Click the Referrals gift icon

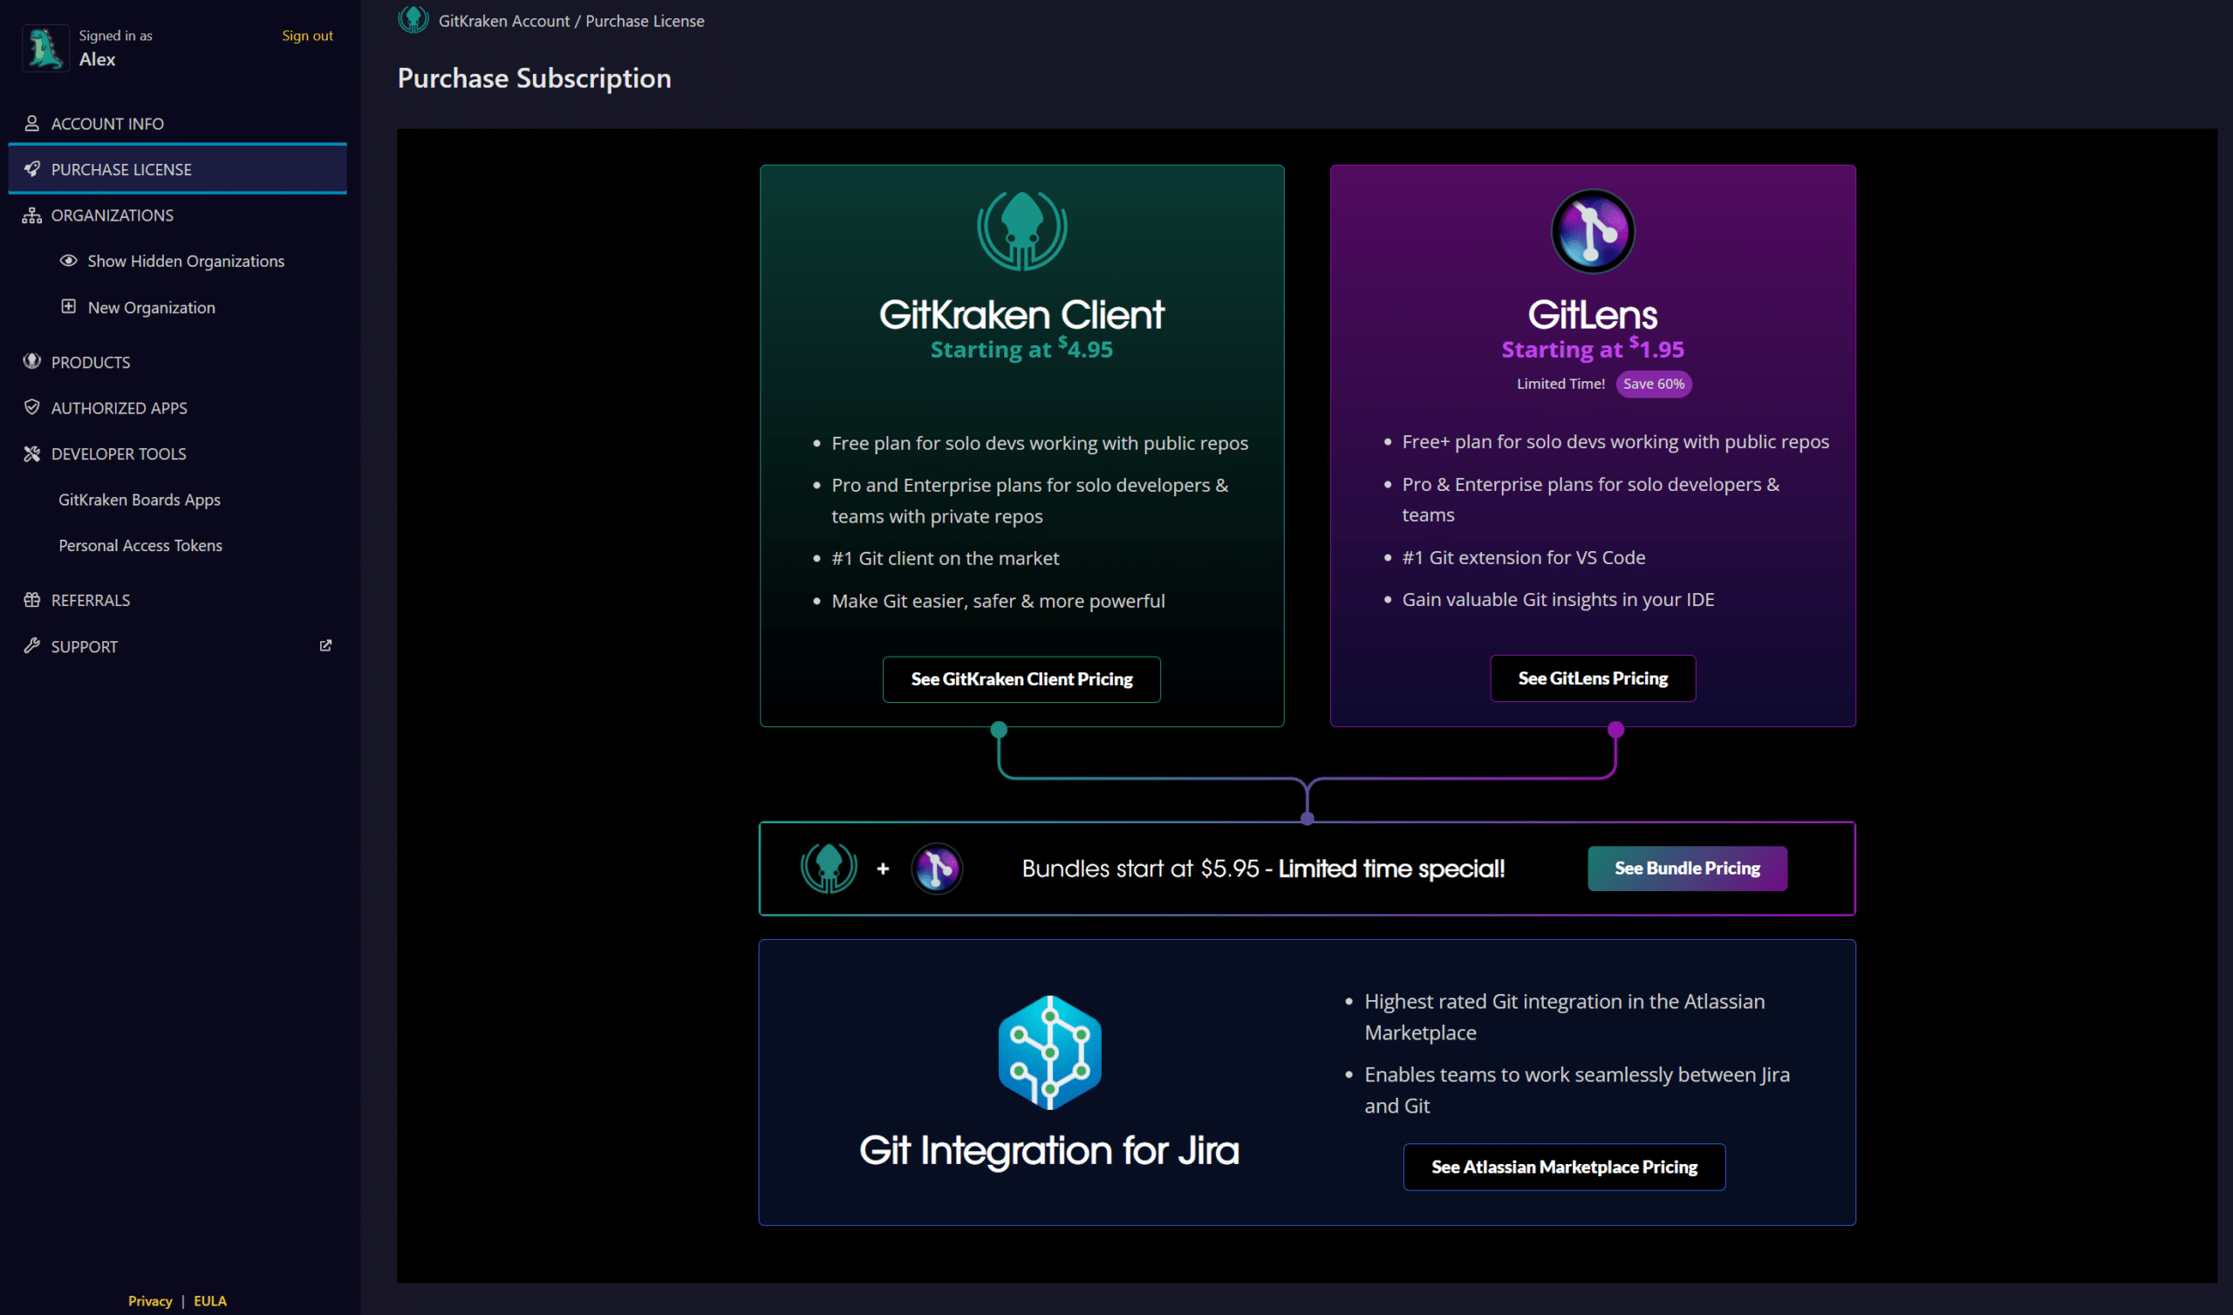pos(32,600)
